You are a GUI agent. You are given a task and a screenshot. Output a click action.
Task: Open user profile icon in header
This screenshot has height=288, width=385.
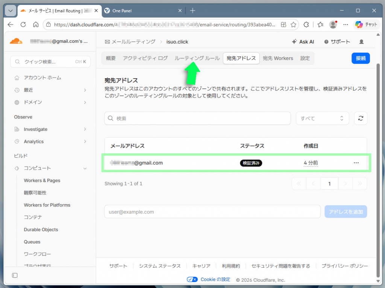click(x=361, y=42)
